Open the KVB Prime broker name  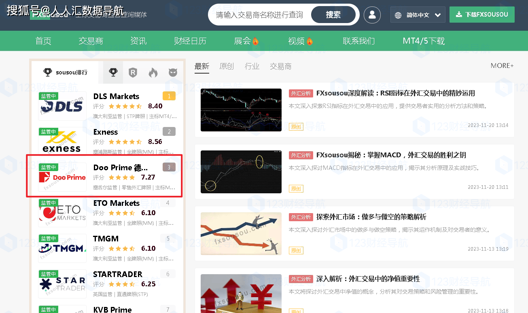[112, 309]
